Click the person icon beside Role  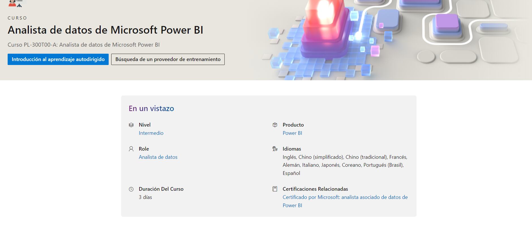(131, 149)
